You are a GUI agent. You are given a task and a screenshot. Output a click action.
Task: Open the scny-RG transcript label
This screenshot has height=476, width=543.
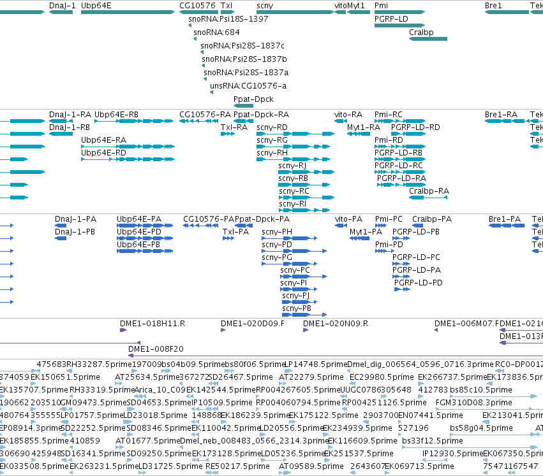272,140
